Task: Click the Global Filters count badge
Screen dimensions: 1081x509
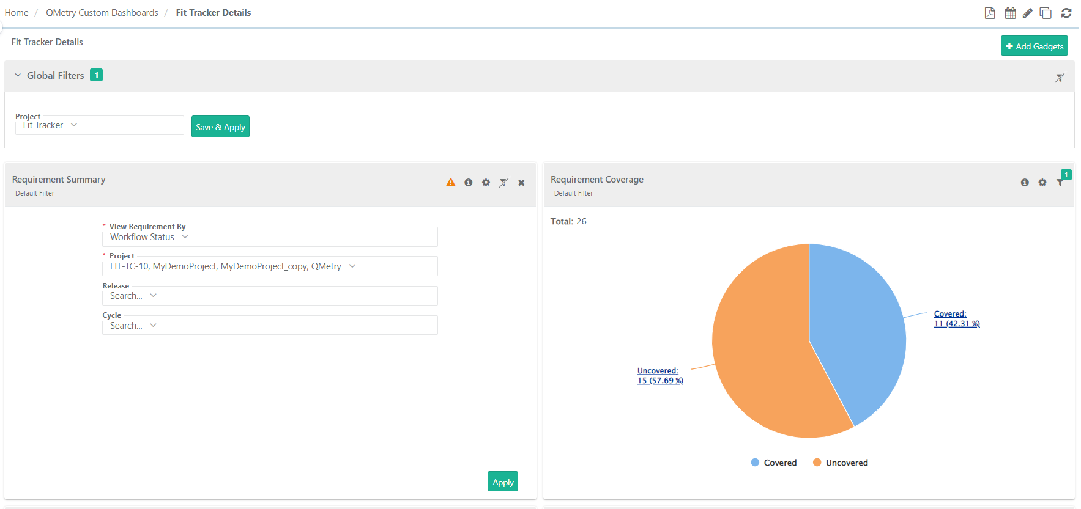Action: click(96, 75)
